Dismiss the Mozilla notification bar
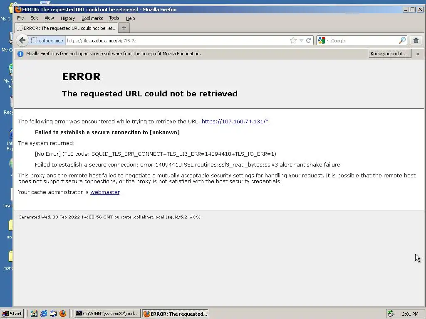This screenshot has height=319, width=426. pyautogui.click(x=418, y=54)
